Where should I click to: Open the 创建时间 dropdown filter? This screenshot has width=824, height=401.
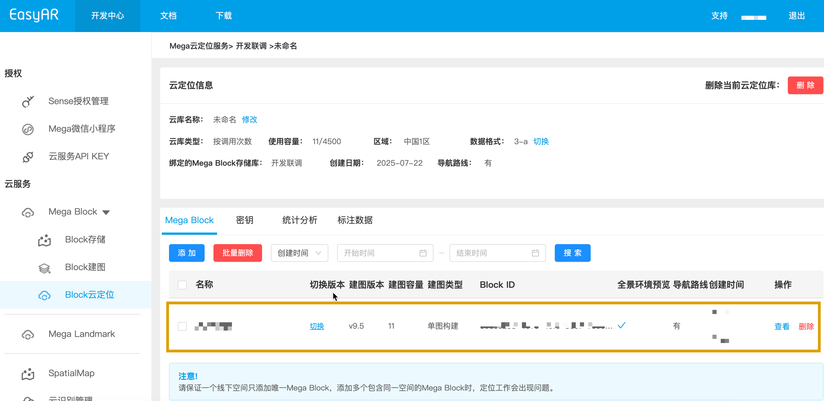299,253
